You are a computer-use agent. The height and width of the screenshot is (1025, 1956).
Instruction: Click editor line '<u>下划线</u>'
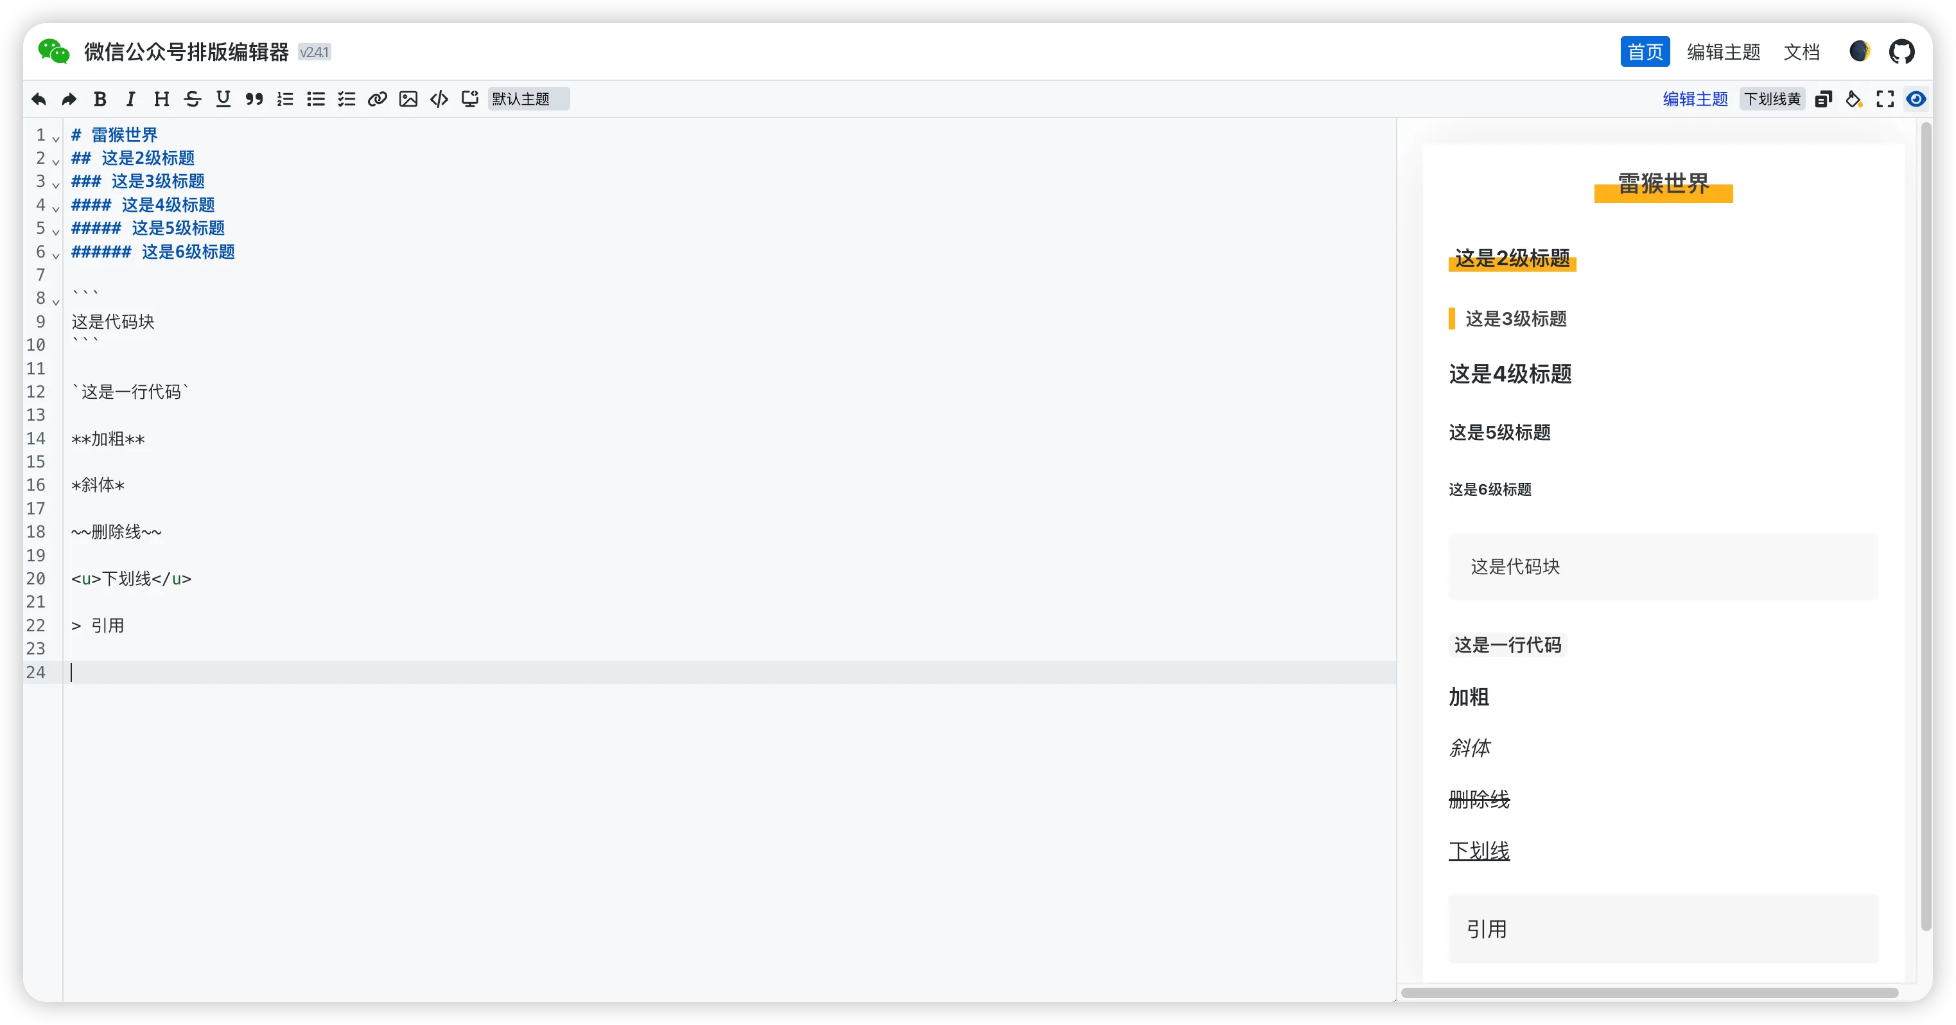[x=132, y=579]
